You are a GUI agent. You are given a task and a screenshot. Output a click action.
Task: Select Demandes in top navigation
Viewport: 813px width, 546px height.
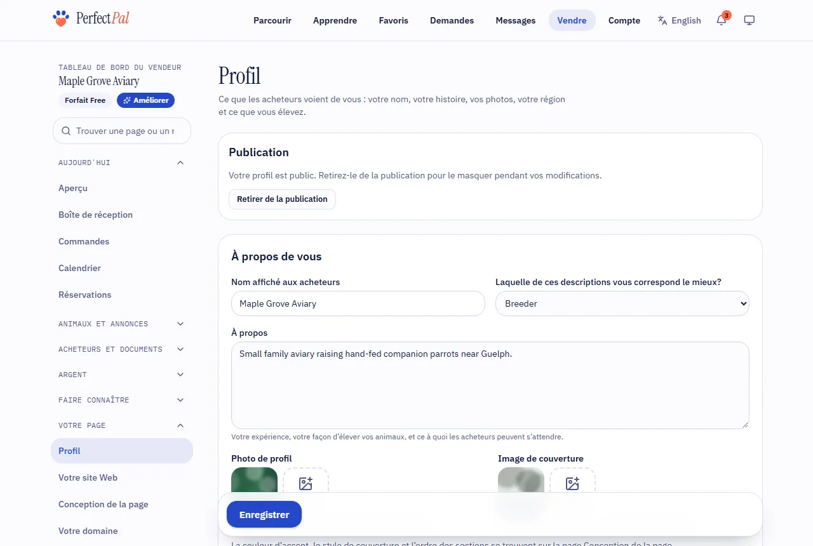click(452, 20)
